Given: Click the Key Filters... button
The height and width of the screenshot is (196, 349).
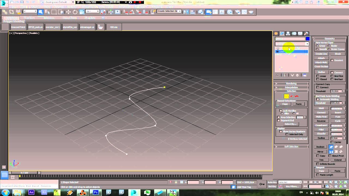Looking at the screenshot, I should click(292, 186).
